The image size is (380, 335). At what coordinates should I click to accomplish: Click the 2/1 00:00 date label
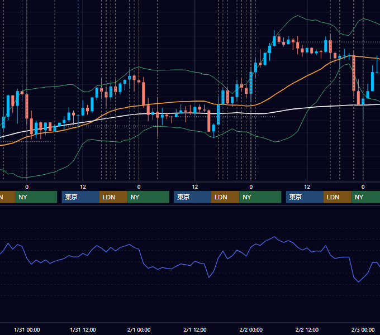[x=139, y=329]
